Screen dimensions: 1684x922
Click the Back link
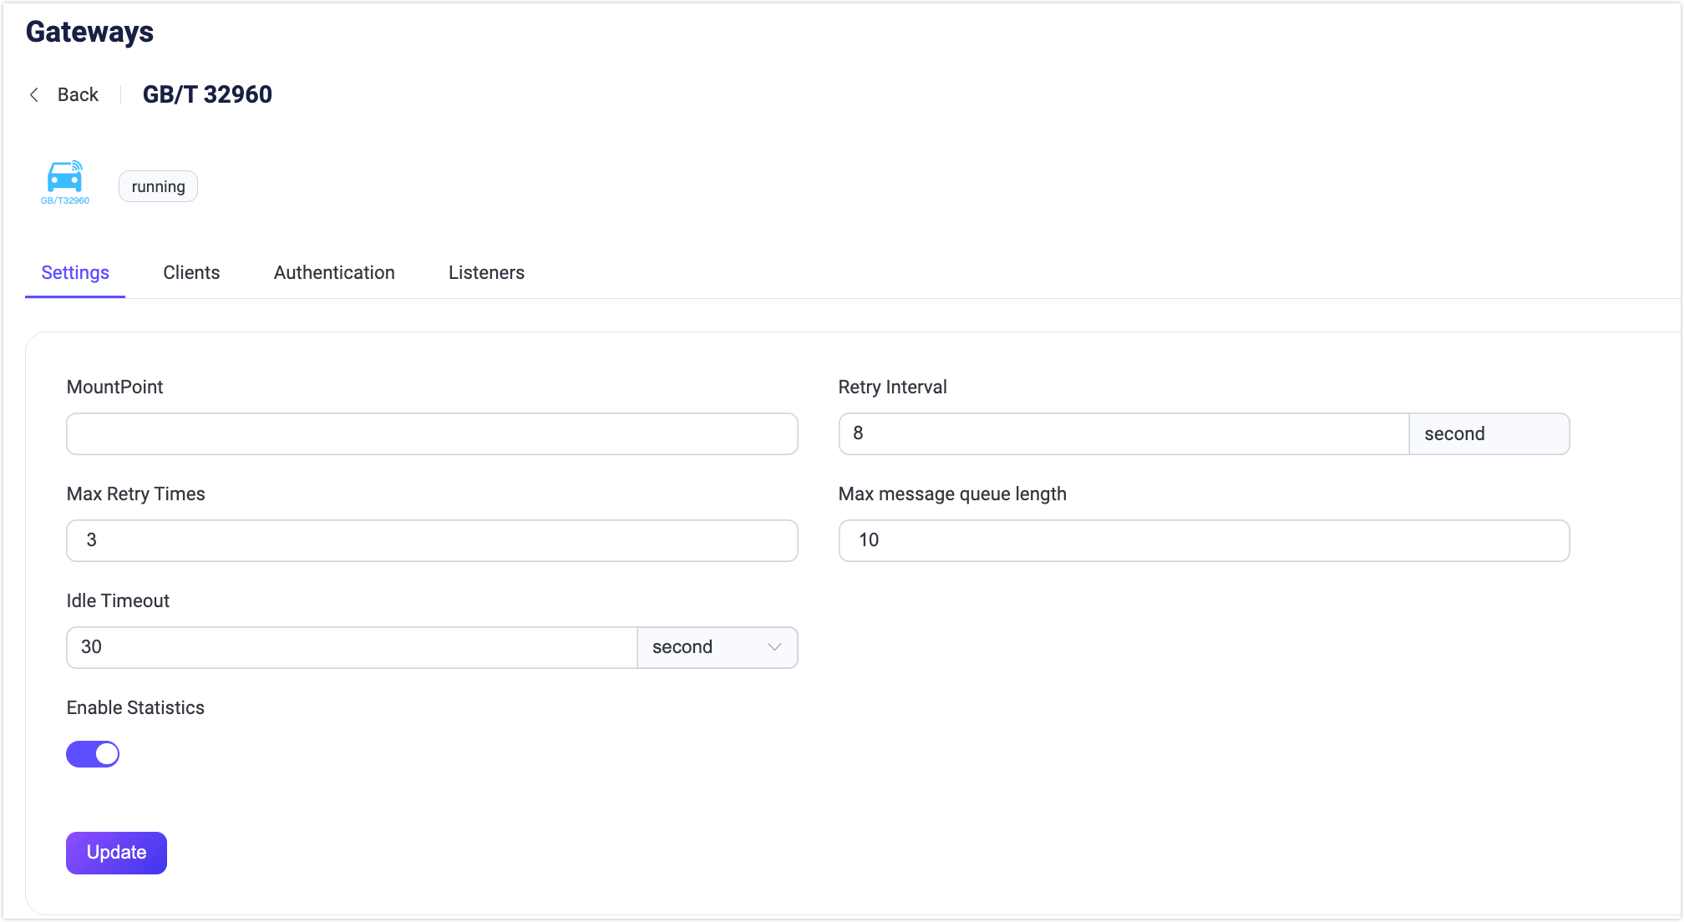[x=77, y=94]
